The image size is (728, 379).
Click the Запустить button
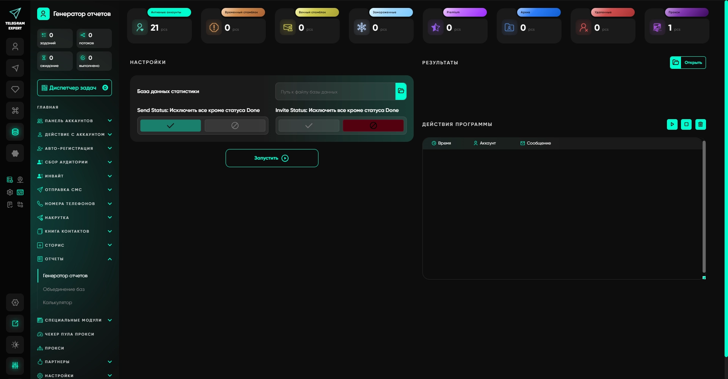tap(272, 158)
